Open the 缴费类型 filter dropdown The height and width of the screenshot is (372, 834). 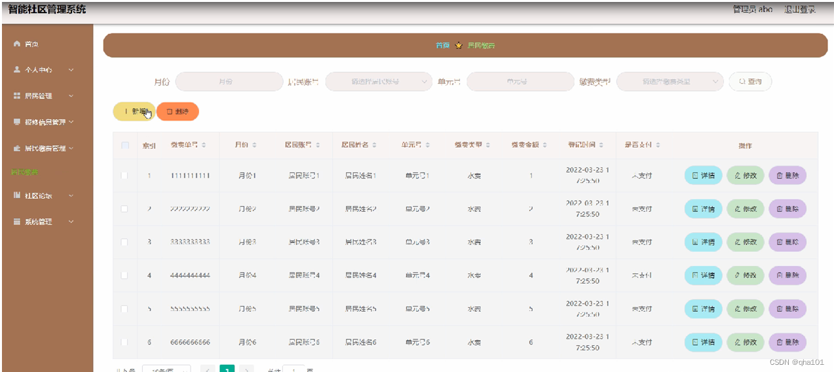tap(670, 82)
